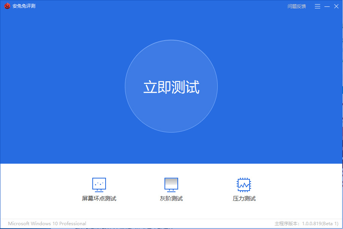Start benchmarking via the 立即测试 circle
Viewport: 343px width, 229px height.
[x=171, y=86]
